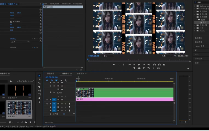Mute audio track A1 with M button
Image resolution: width=209 pixels, height=131 pixels.
[x=62, y=104]
